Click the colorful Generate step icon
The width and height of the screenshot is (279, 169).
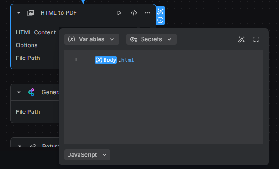point(32,92)
